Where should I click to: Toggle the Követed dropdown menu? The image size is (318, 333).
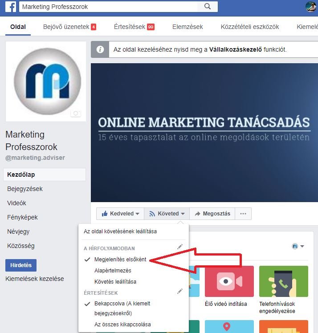click(167, 214)
